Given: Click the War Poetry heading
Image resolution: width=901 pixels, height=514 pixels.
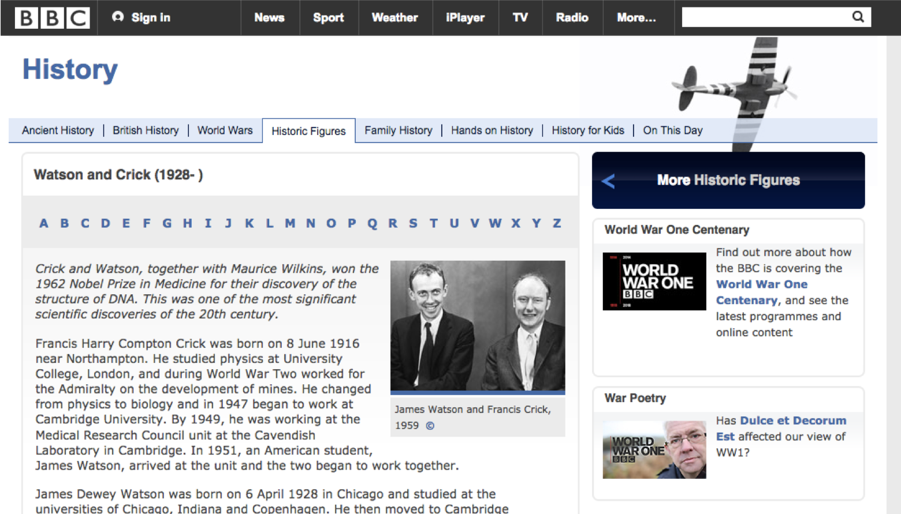Looking at the screenshot, I should coord(635,398).
